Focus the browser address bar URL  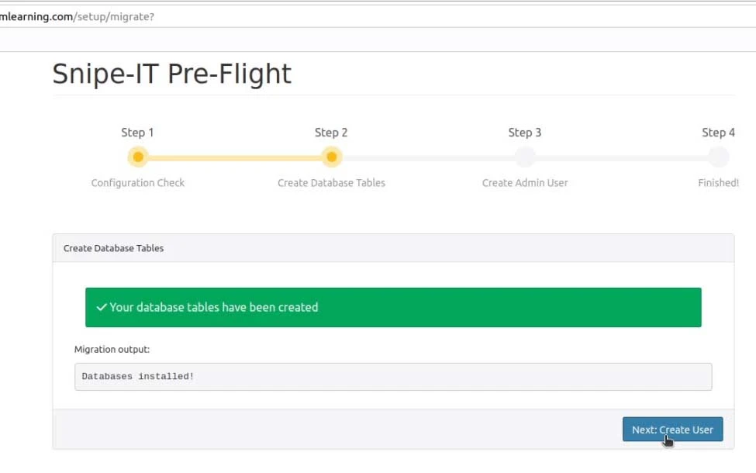[x=77, y=17]
